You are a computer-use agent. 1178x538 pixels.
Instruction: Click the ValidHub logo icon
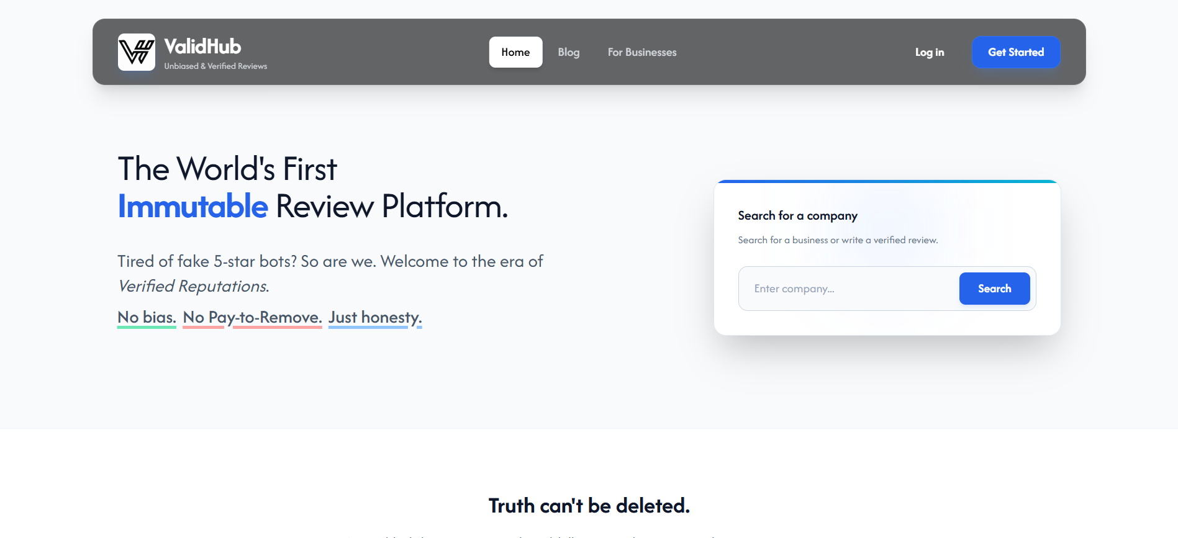[x=137, y=52]
